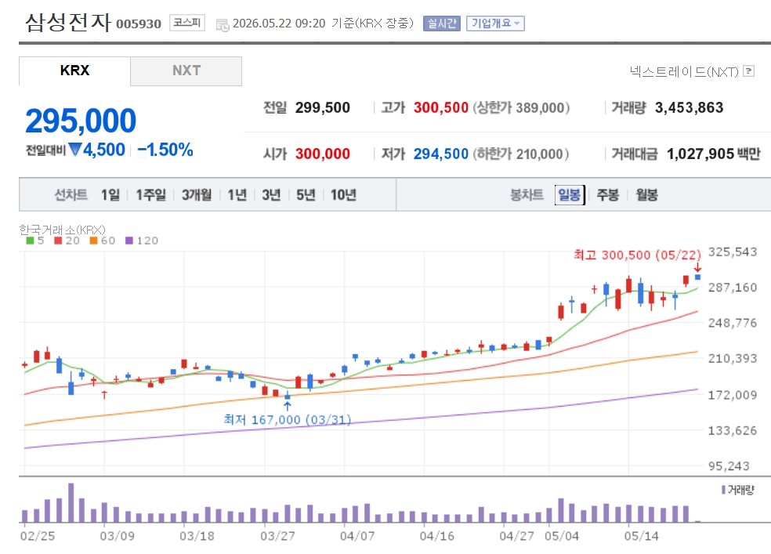Click the 325,543 price axis label
771x554 pixels.
[x=732, y=252]
